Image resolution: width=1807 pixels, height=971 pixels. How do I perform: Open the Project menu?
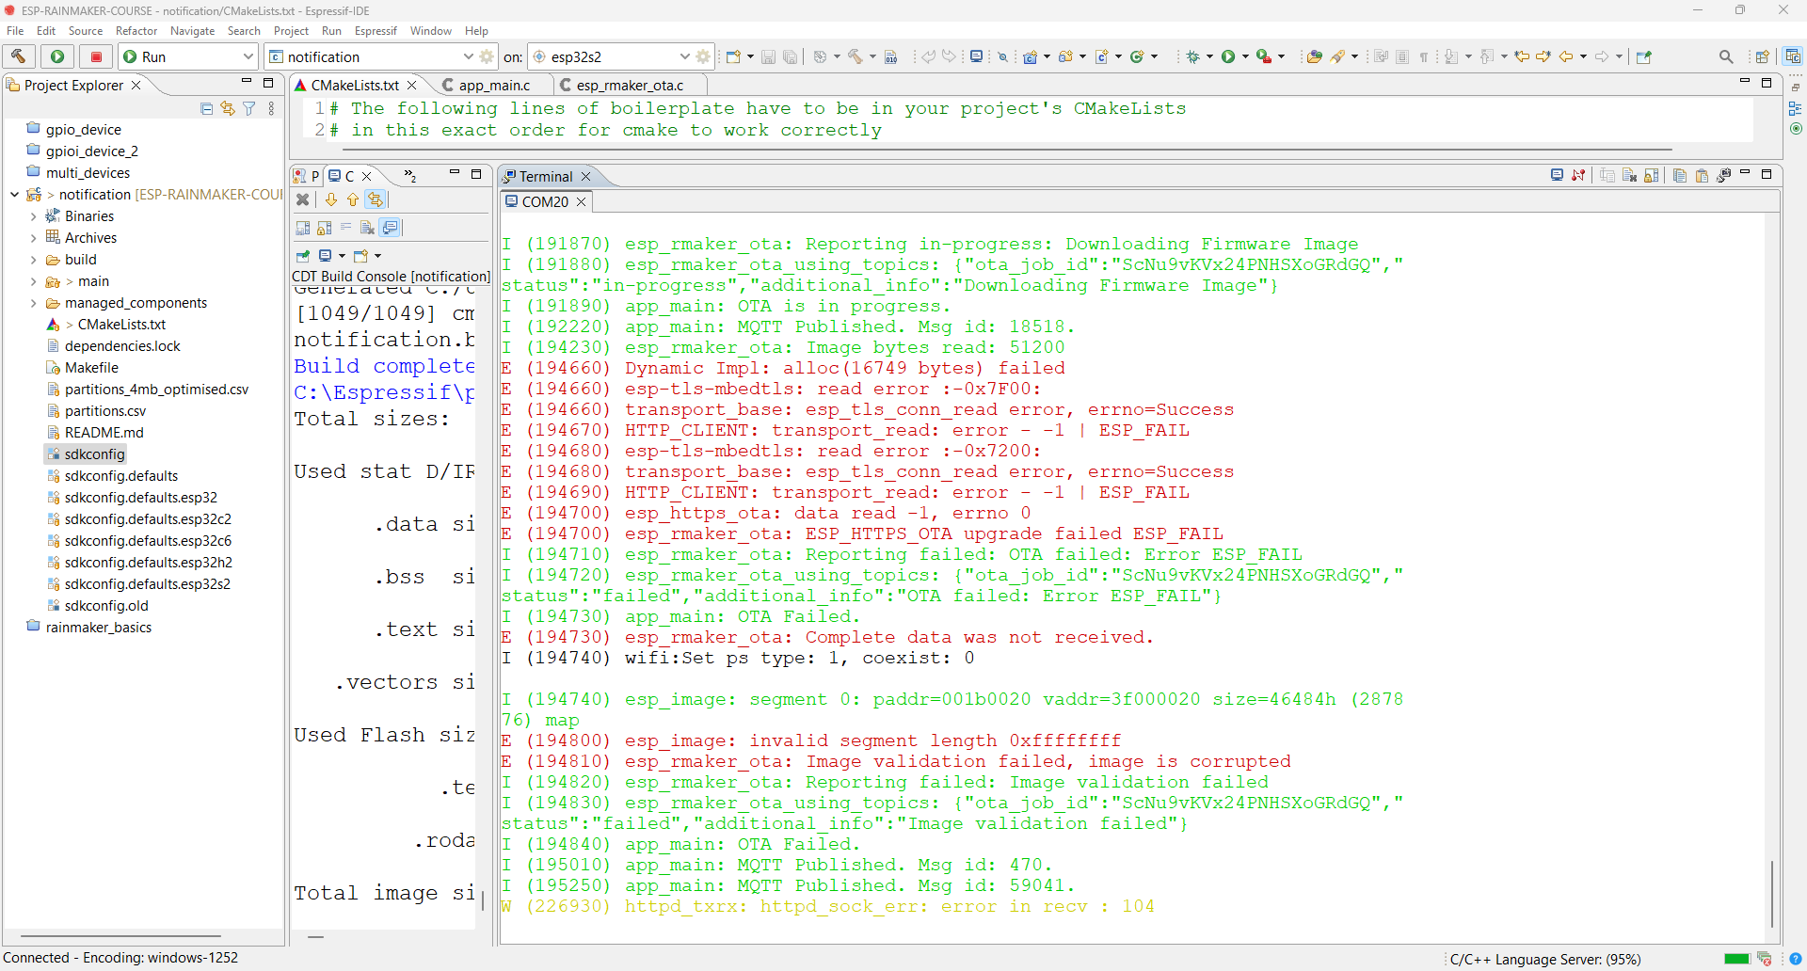point(291,31)
